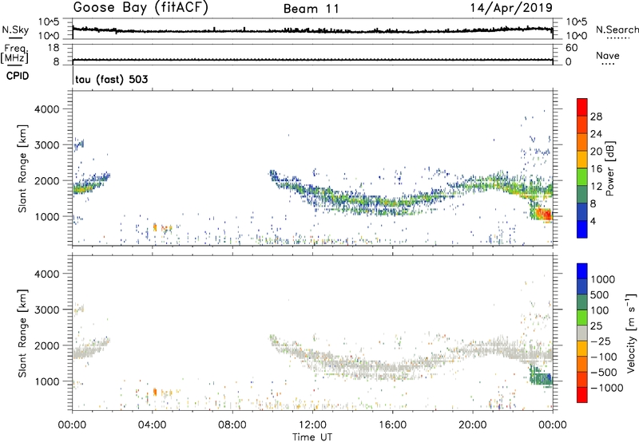
Task: Click the red top segment of Power colorbar
Action: tap(582, 107)
